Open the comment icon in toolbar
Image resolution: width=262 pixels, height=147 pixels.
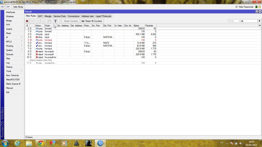coord(49,21)
